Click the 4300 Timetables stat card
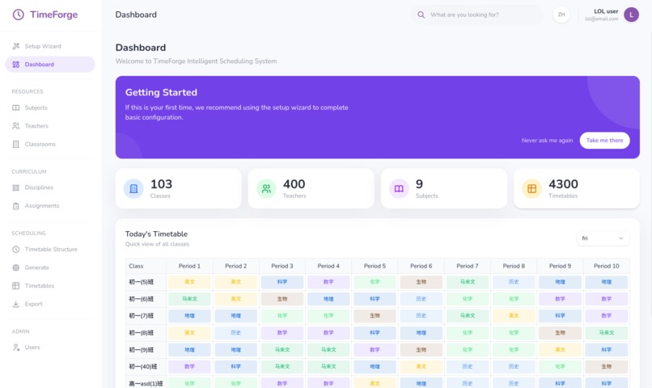 click(x=577, y=188)
